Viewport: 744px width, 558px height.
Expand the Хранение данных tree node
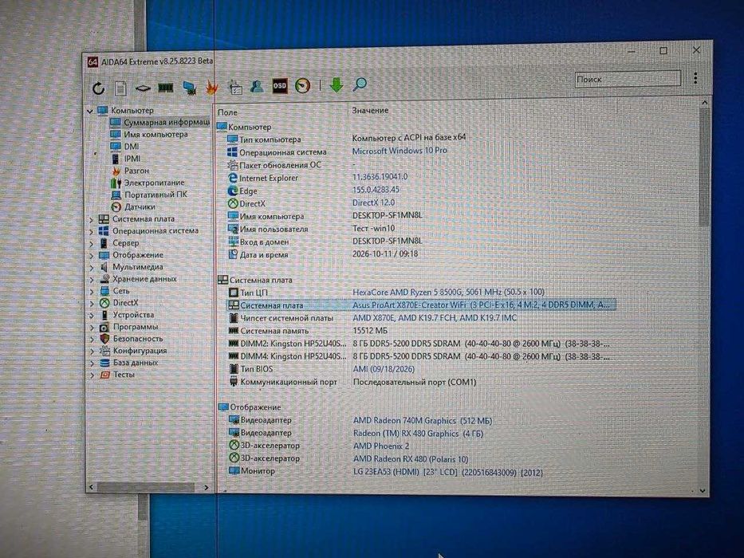tap(92, 280)
